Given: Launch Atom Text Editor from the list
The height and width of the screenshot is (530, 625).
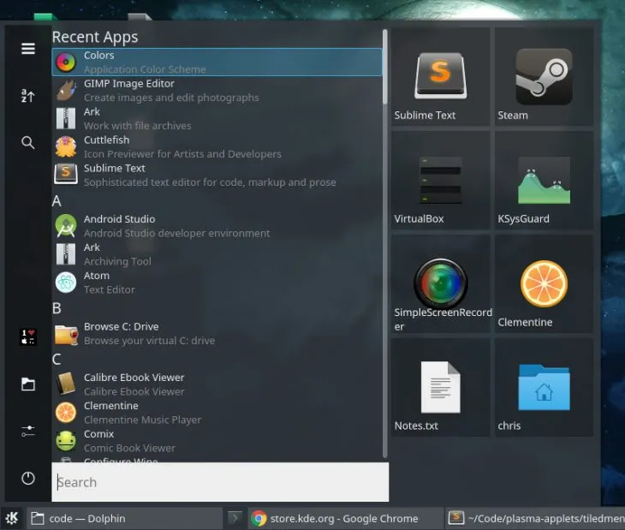Looking at the screenshot, I should click(x=171, y=283).
